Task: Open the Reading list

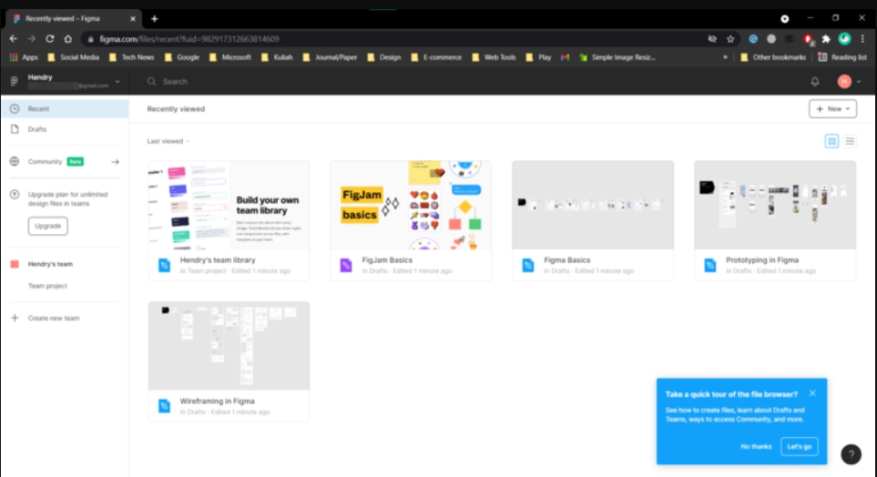Action: coord(842,57)
